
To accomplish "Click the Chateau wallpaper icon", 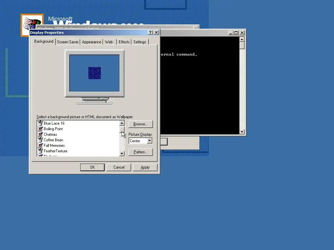I will (40, 134).
